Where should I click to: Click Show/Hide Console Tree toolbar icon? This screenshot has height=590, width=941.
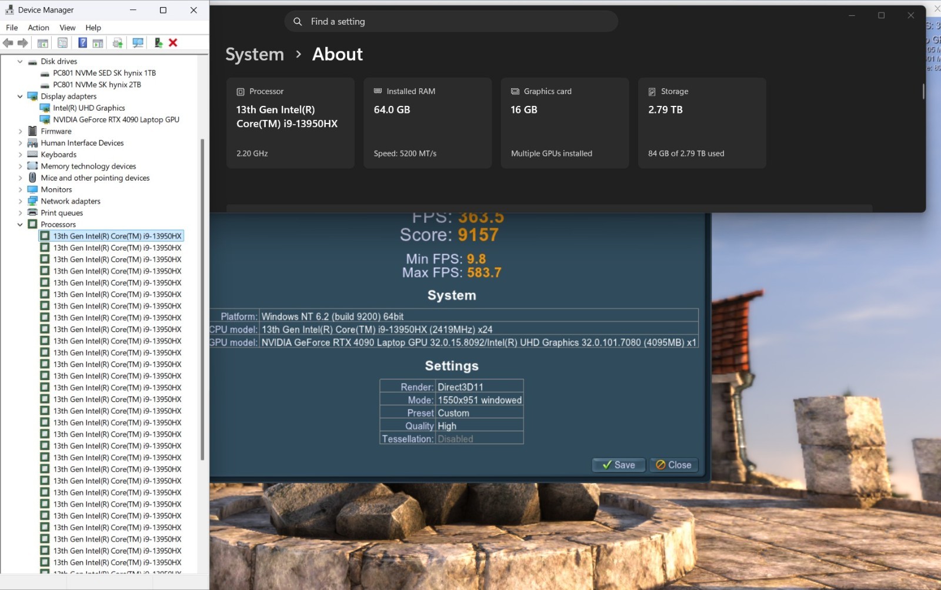tap(43, 43)
